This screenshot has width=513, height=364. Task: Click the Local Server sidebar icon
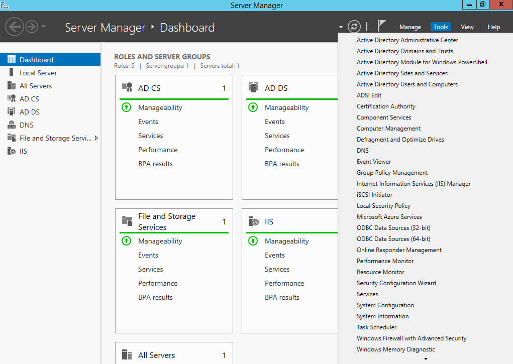click(x=12, y=72)
